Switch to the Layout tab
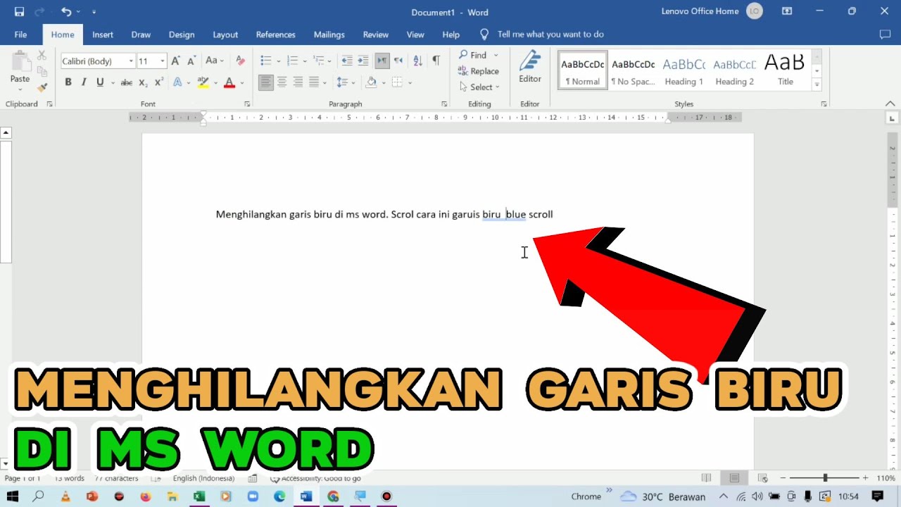 (x=225, y=35)
